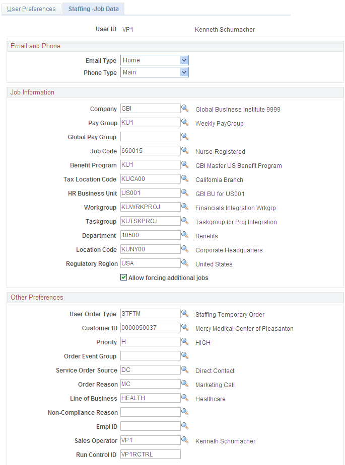Image resolution: width=345 pixels, height=465 pixels.
Task: Search available Workgroup values
Action: coord(185,207)
